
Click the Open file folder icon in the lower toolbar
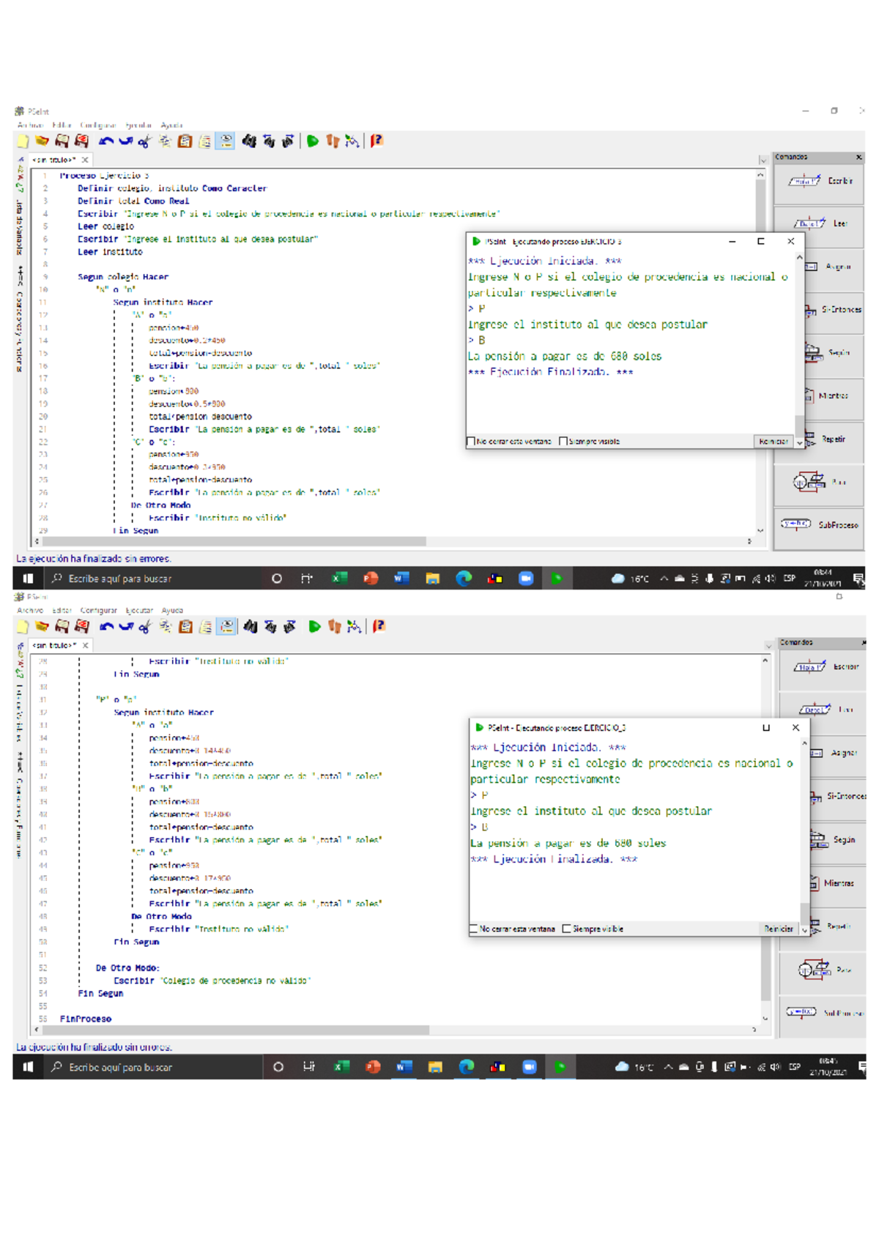tap(42, 627)
